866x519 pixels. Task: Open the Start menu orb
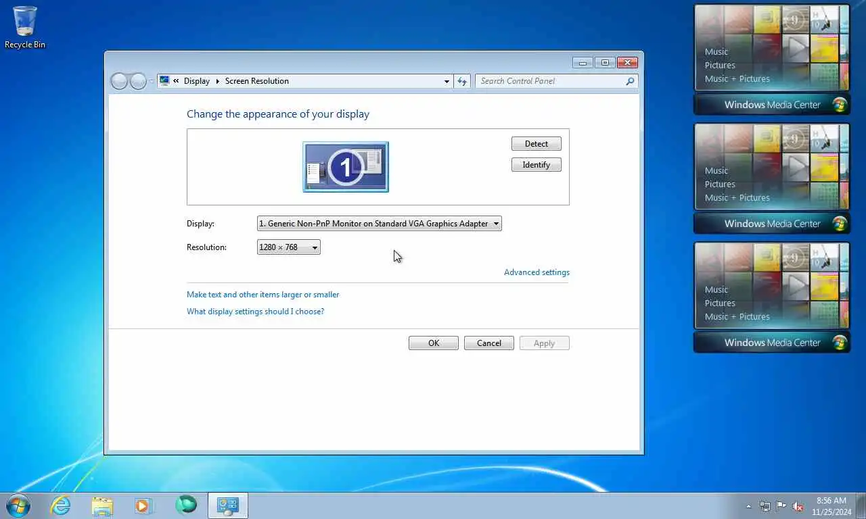point(18,505)
